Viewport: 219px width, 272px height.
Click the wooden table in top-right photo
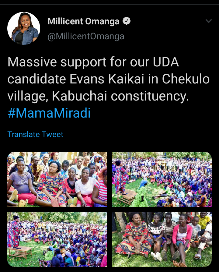coord(127,196)
